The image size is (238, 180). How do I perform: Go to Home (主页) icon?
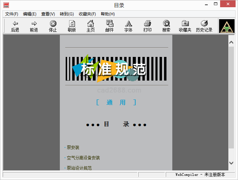(90, 24)
